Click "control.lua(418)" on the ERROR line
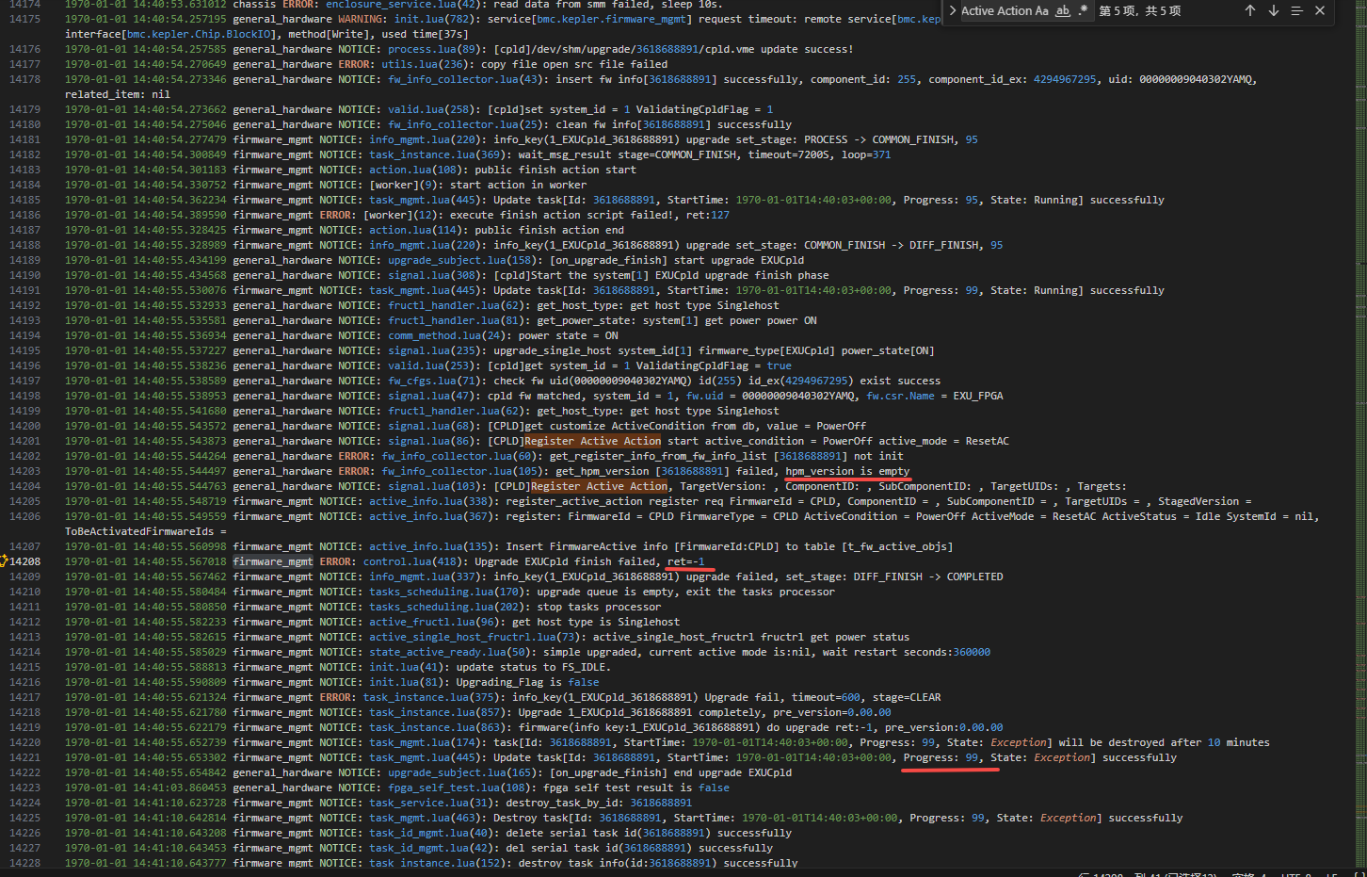The width and height of the screenshot is (1367, 877). coord(412,561)
